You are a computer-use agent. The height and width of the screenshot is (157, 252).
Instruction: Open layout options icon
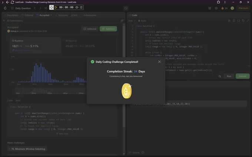pos(210,8)
